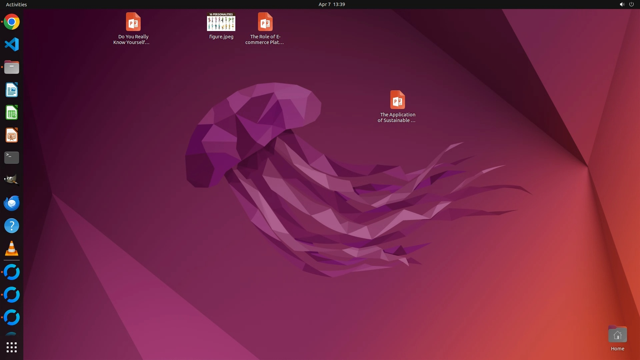Select the Home folder on desktop
This screenshot has width=640, height=360.
point(617,335)
